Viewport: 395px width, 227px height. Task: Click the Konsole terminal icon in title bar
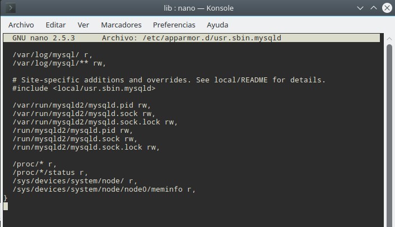coord(10,8)
